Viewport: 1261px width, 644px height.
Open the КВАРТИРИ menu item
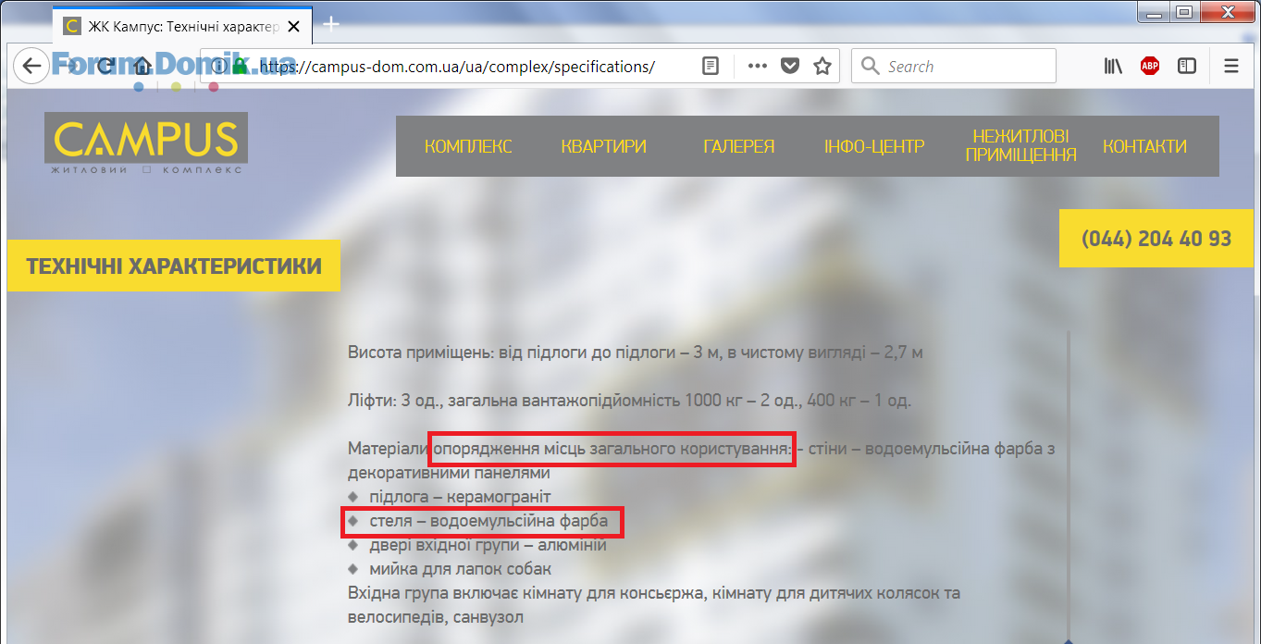[x=603, y=146]
